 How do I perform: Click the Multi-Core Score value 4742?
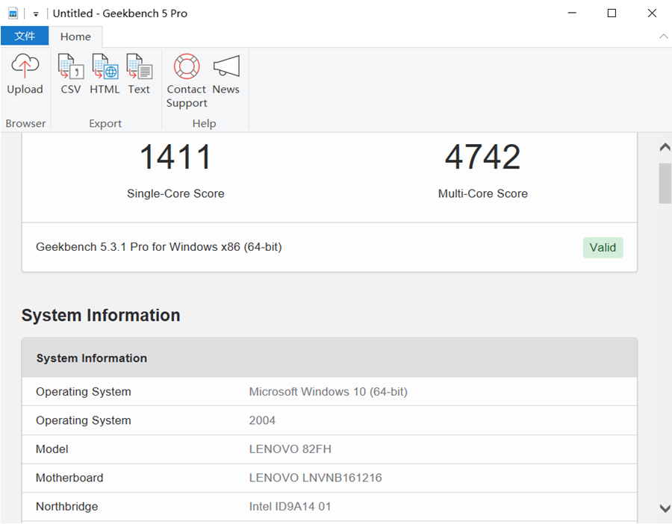point(482,157)
